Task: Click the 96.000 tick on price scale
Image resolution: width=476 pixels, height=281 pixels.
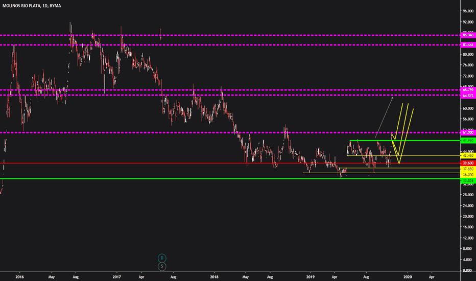Action: coord(468,11)
